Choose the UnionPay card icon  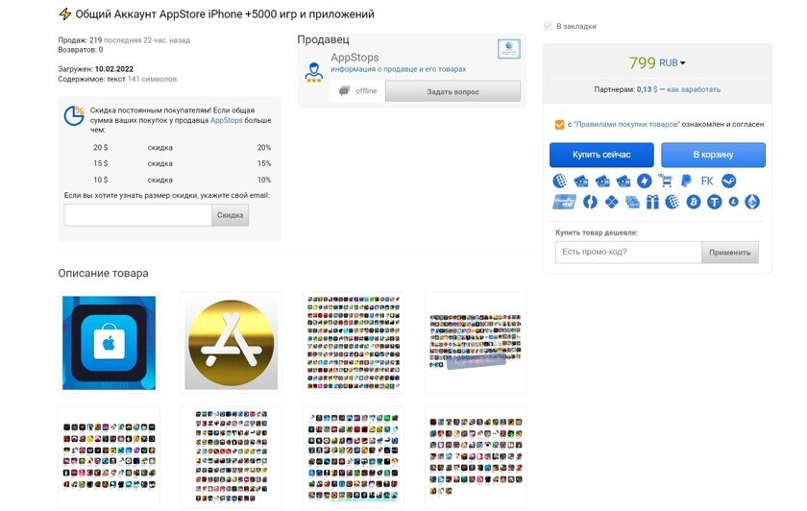564,202
